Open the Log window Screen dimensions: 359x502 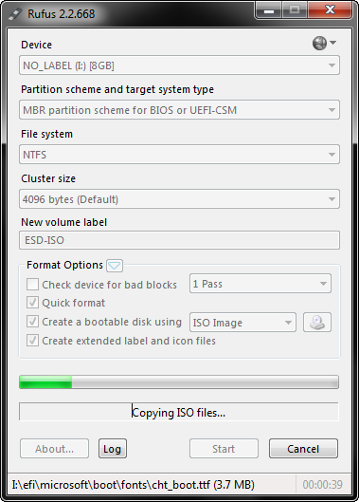click(113, 449)
